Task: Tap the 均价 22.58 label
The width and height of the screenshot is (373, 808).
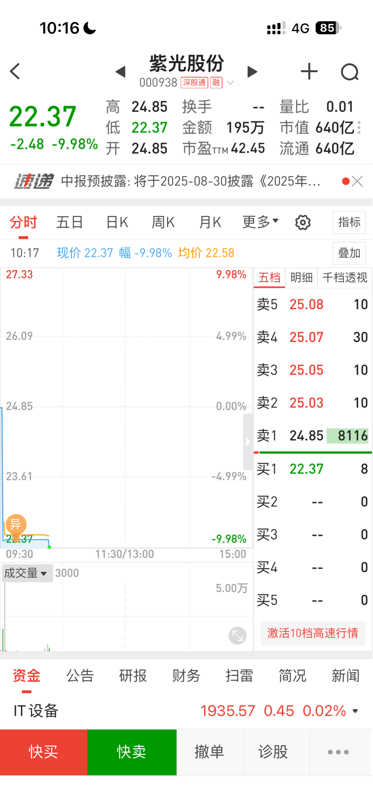Action: coord(206,253)
